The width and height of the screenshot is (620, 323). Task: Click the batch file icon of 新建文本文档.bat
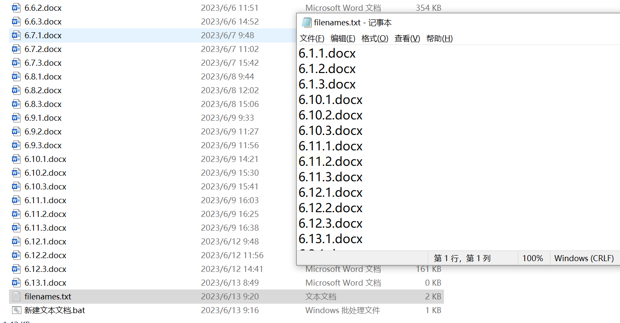pyautogui.click(x=16, y=310)
